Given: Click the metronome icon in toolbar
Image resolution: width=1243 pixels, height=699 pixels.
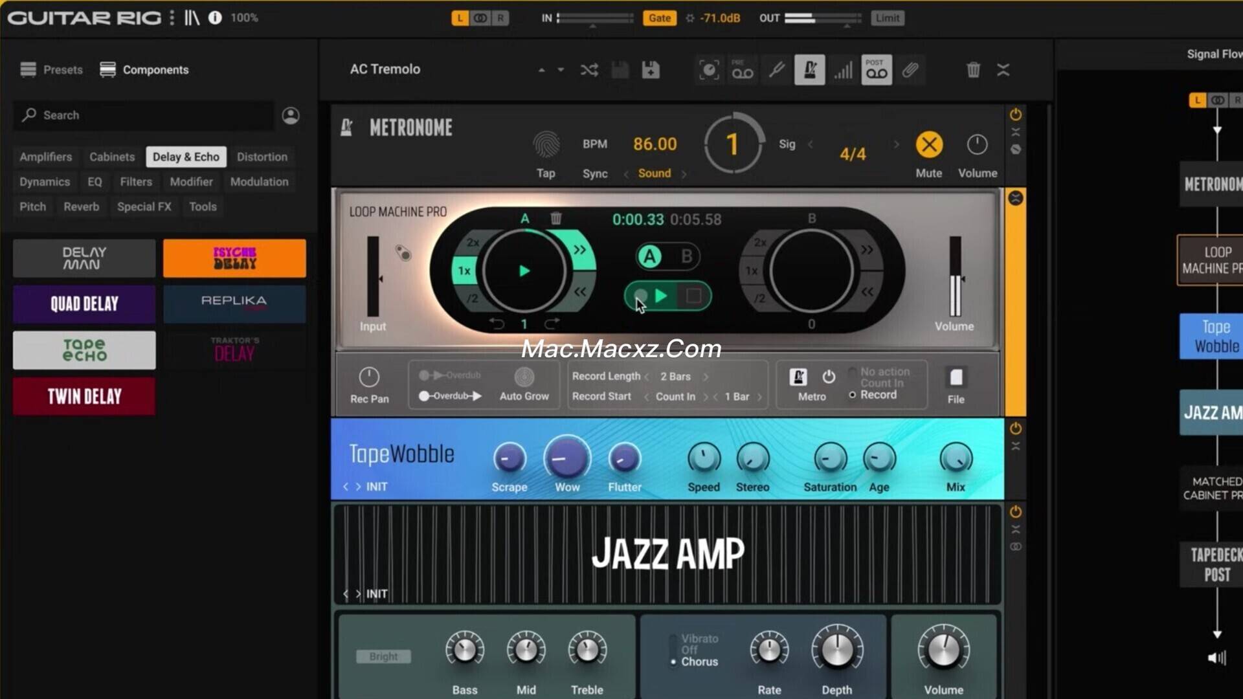Looking at the screenshot, I should click(x=809, y=70).
